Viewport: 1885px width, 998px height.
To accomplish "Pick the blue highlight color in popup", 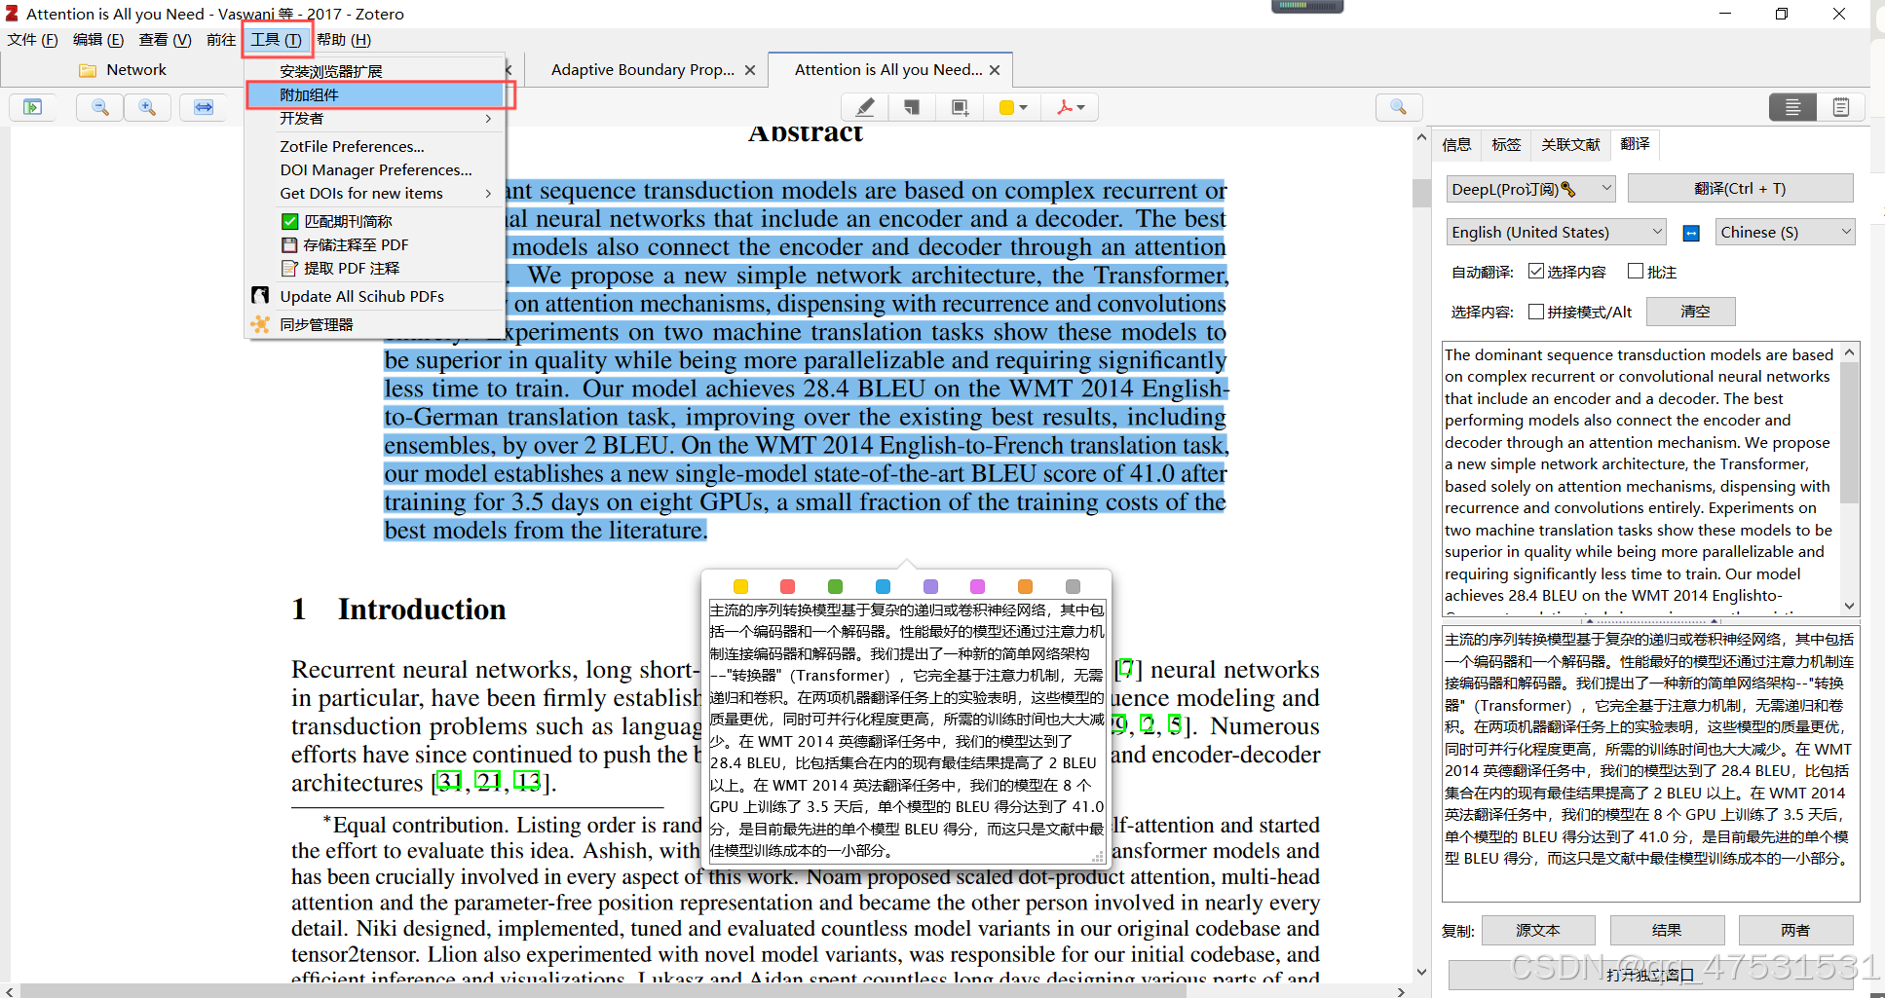I will 883,586.
